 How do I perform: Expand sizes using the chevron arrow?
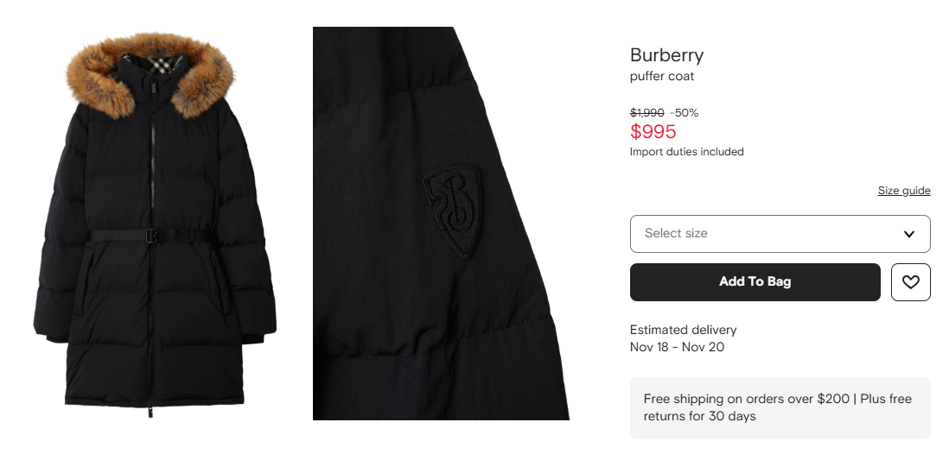[908, 234]
